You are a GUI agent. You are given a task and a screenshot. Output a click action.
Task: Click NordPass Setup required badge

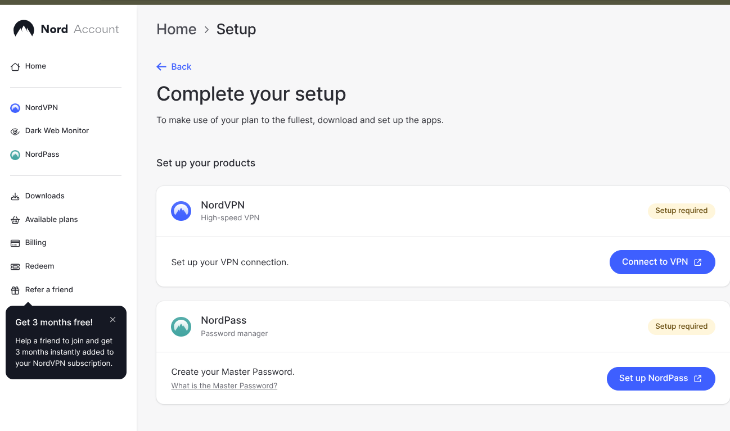pos(681,326)
